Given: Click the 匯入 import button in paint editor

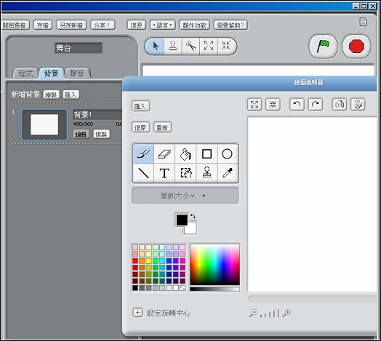Looking at the screenshot, I should pyautogui.click(x=140, y=106).
